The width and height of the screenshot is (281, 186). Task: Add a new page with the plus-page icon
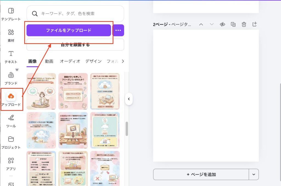pos(254,24)
